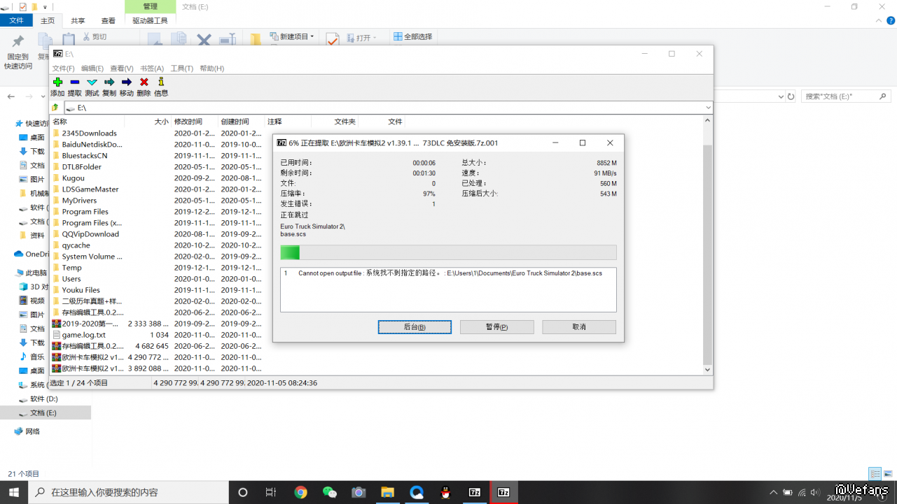This screenshot has width=897, height=504.
Task: Switch to large icons view in Explorer
Action: (887, 473)
